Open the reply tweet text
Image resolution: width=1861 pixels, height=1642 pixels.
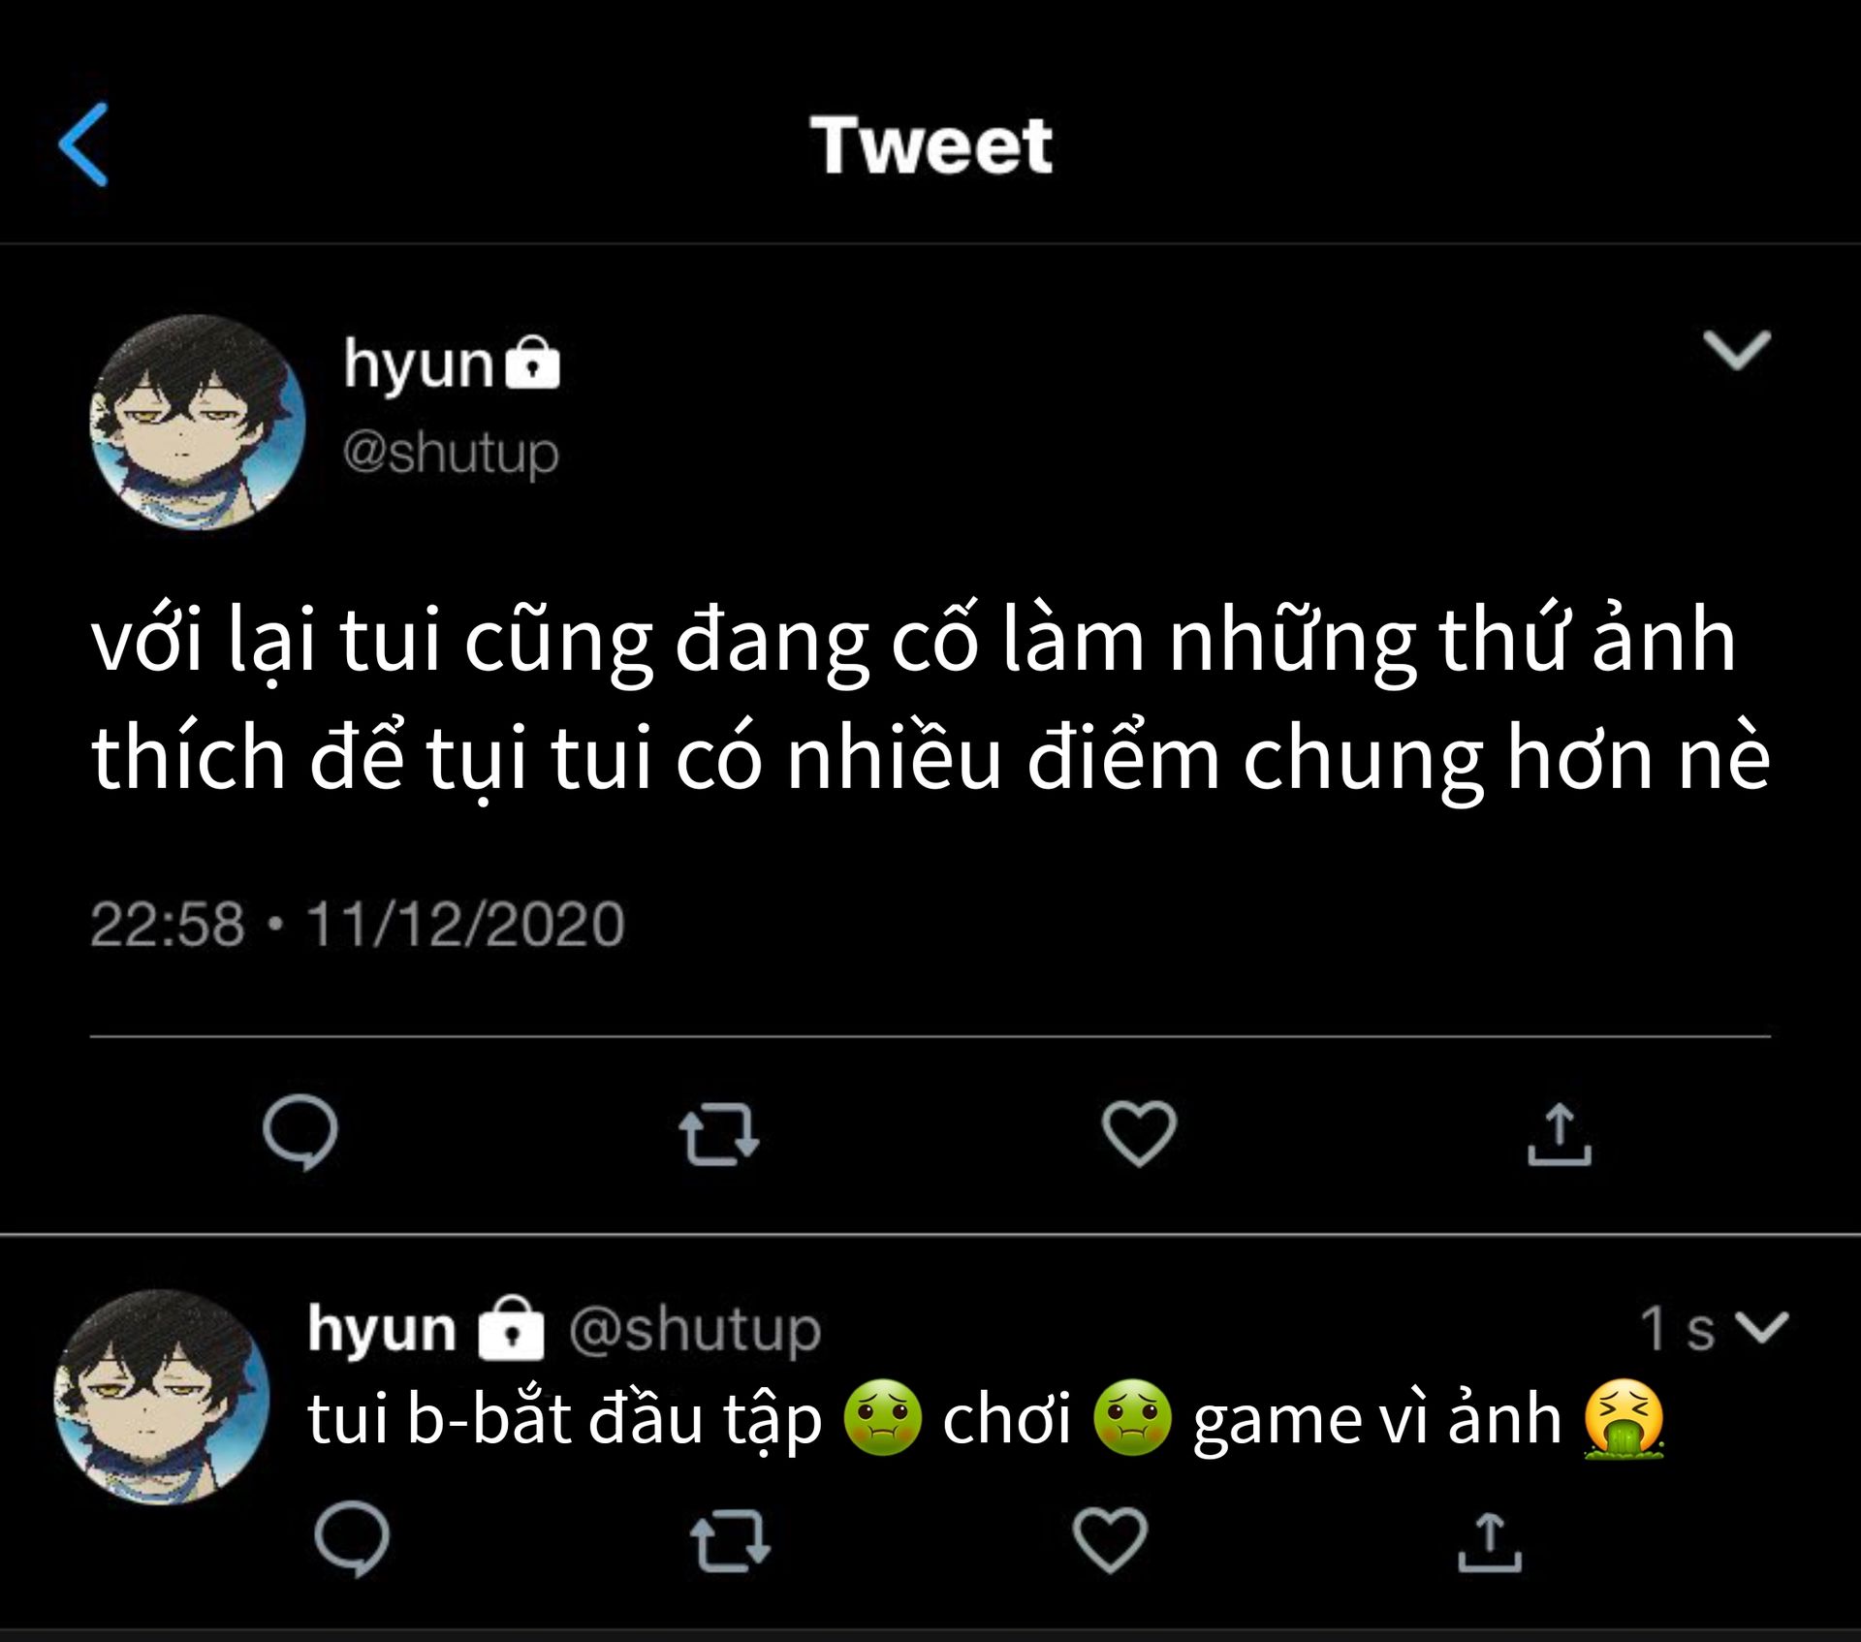984,1420
